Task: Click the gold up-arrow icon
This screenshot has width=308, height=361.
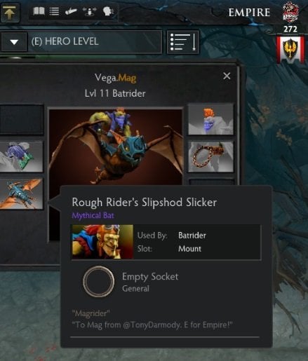Action: point(9,12)
